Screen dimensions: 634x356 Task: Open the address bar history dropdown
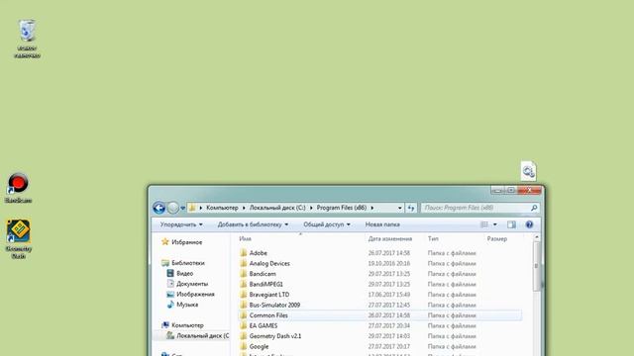click(x=399, y=208)
